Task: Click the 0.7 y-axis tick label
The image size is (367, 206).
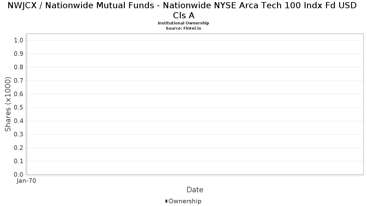Action: (x=19, y=81)
